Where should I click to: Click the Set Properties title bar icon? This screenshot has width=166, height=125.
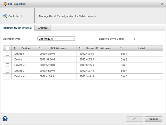[x=5, y=4]
